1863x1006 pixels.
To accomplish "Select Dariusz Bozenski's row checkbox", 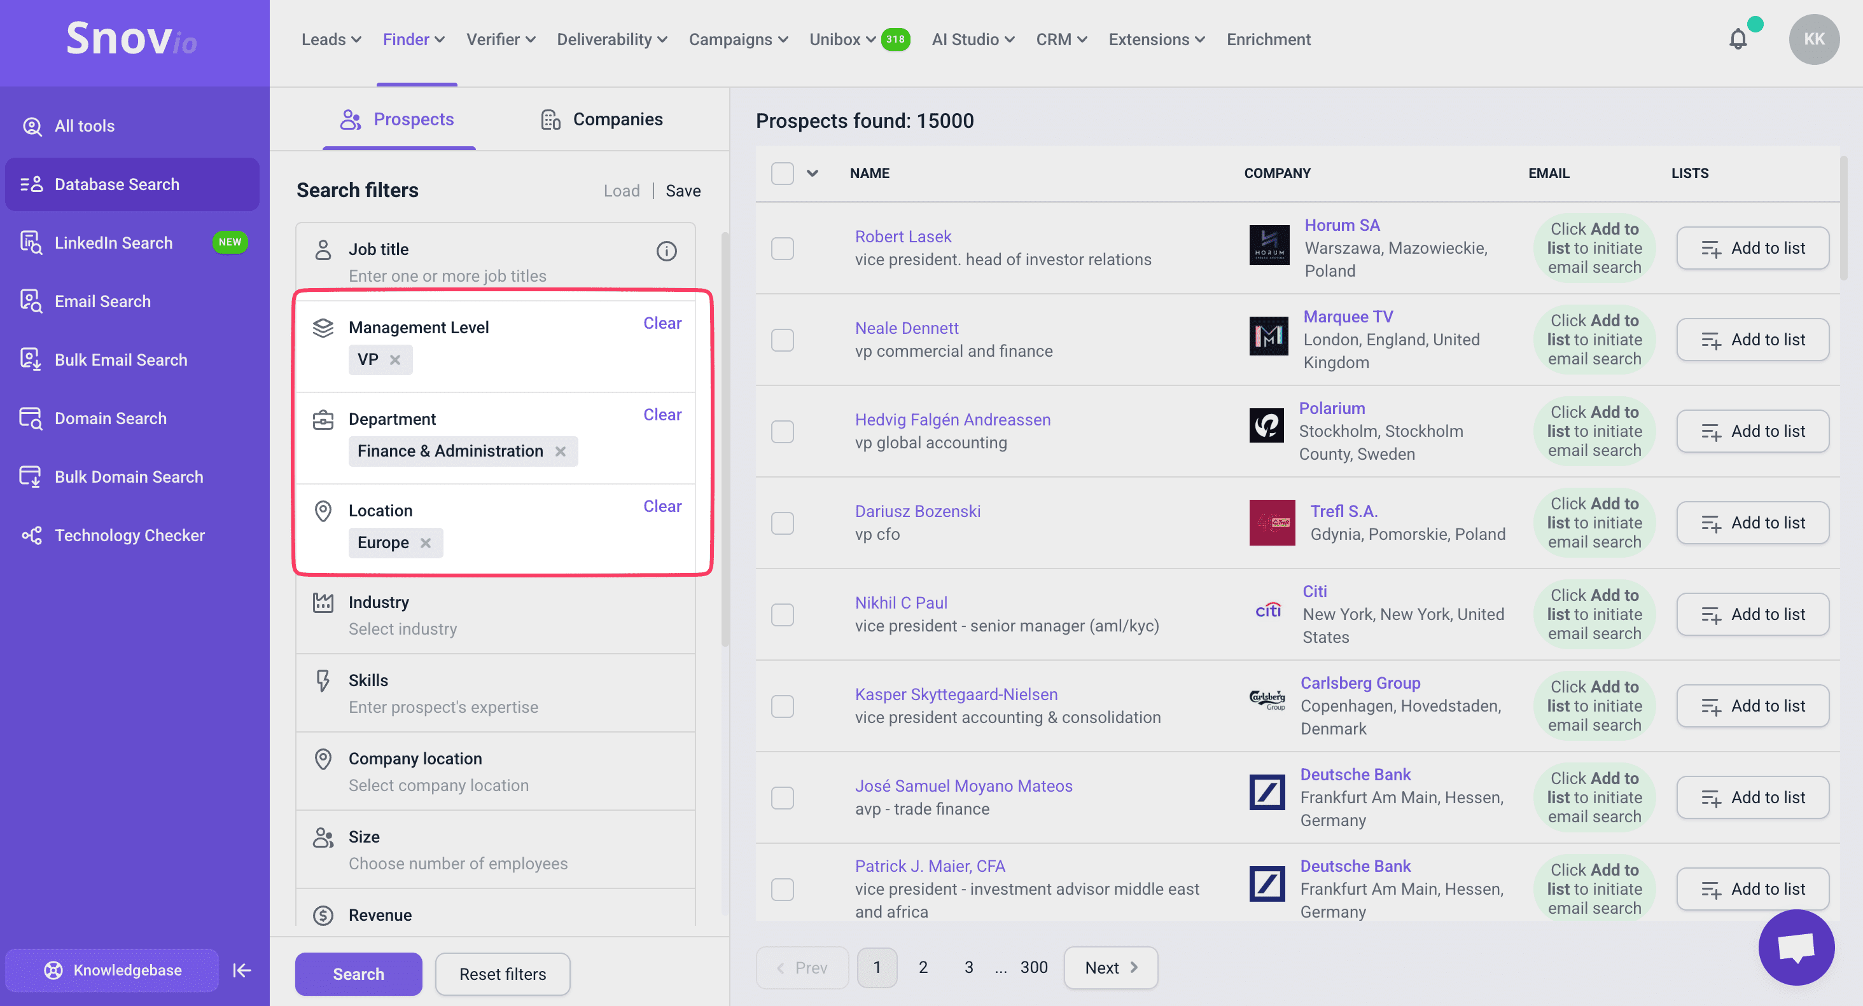I will tap(783, 523).
